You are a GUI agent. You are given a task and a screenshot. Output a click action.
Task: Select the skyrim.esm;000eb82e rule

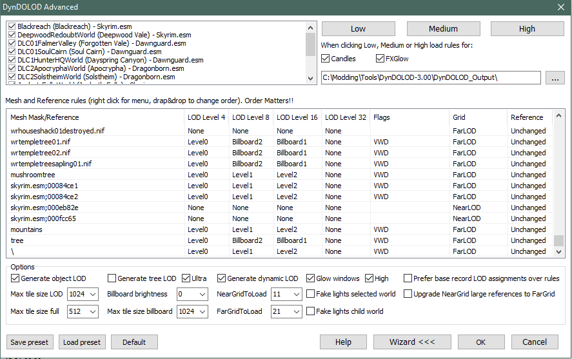pyautogui.click(x=279, y=208)
